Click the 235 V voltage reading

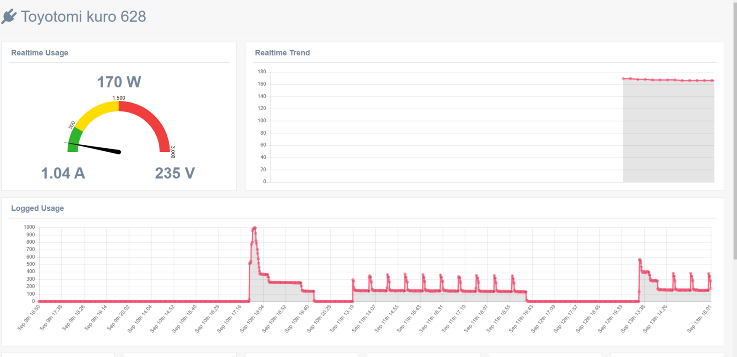tap(175, 173)
